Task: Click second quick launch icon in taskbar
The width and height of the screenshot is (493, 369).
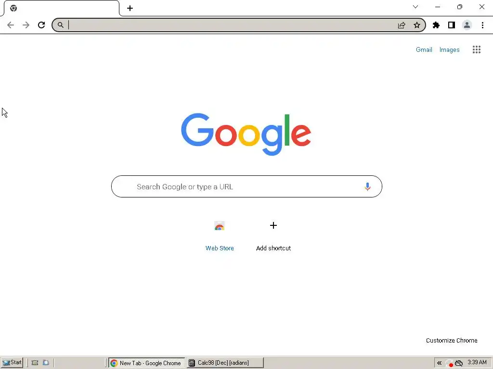Action: point(46,363)
